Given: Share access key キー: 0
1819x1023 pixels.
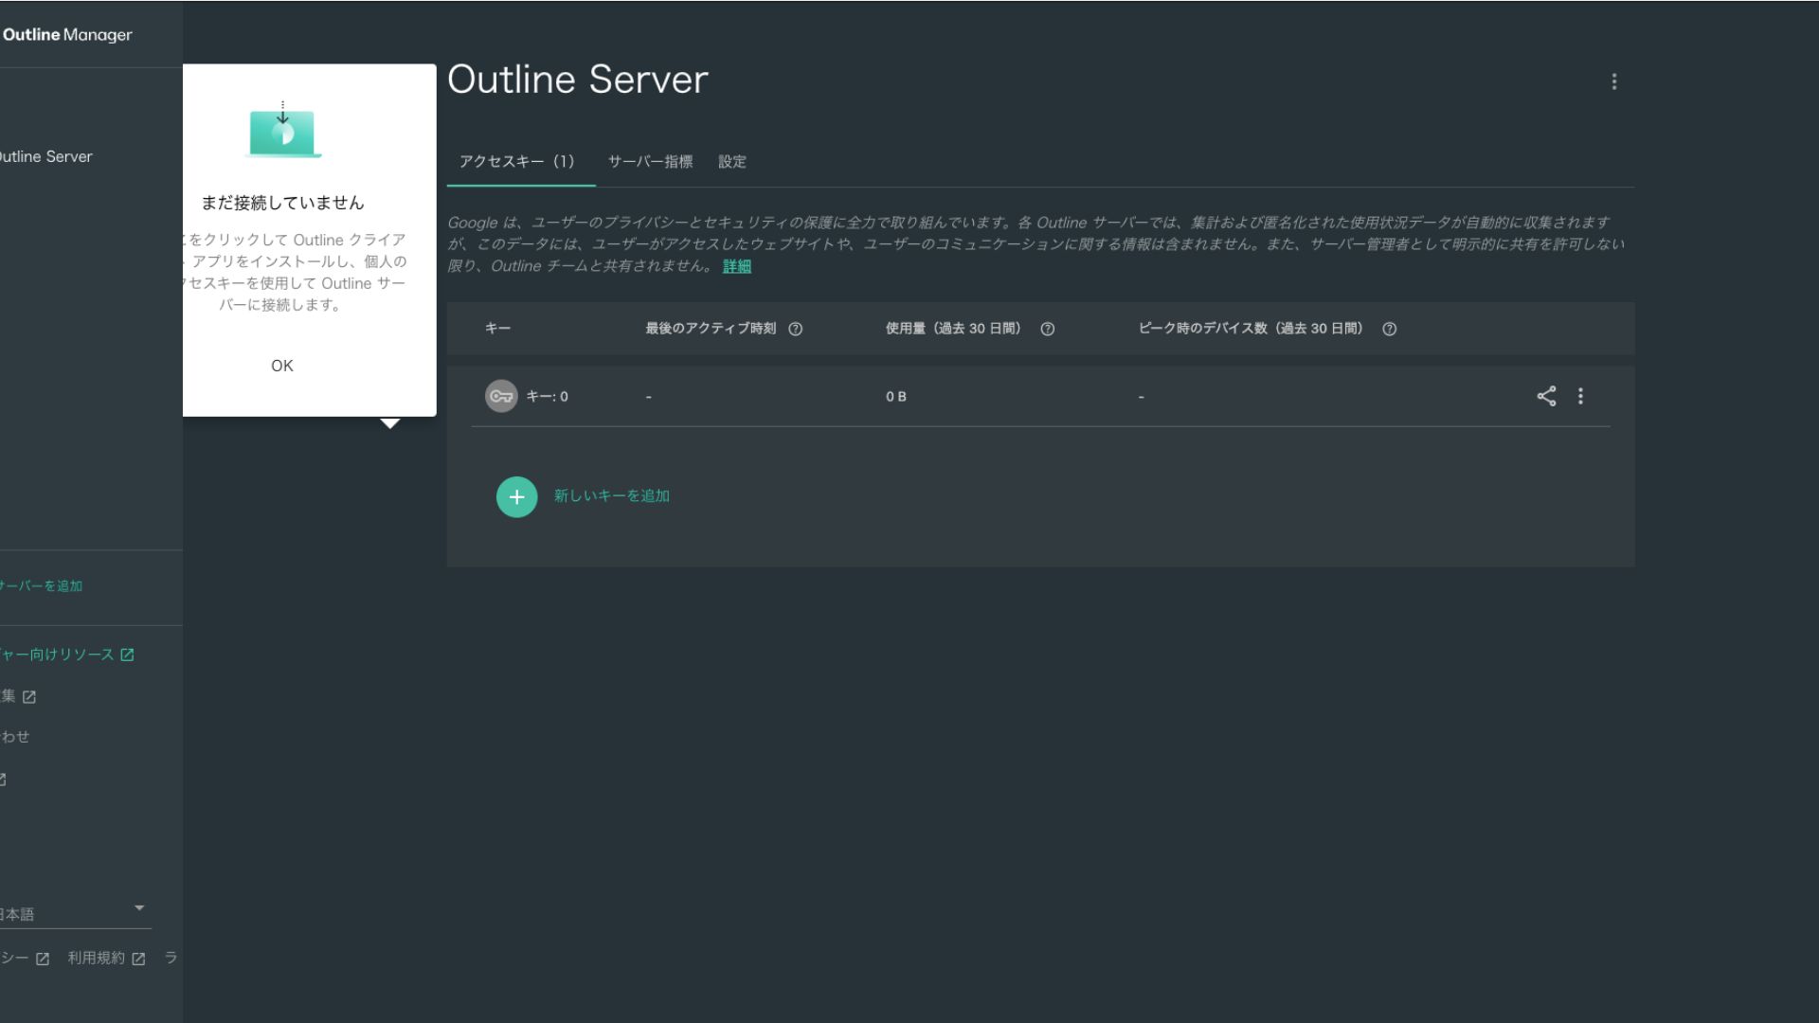Looking at the screenshot, I should tap(1546, 396).
